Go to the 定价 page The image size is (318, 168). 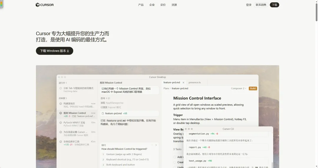163,5
